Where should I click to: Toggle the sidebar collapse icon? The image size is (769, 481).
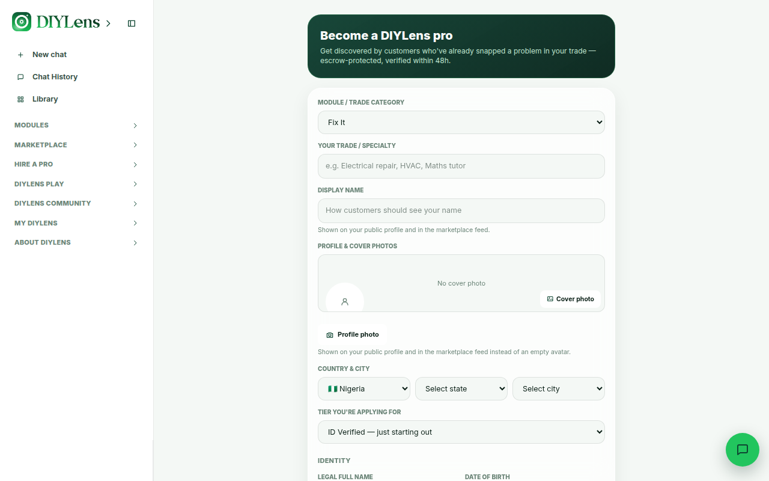coord(132,23)
